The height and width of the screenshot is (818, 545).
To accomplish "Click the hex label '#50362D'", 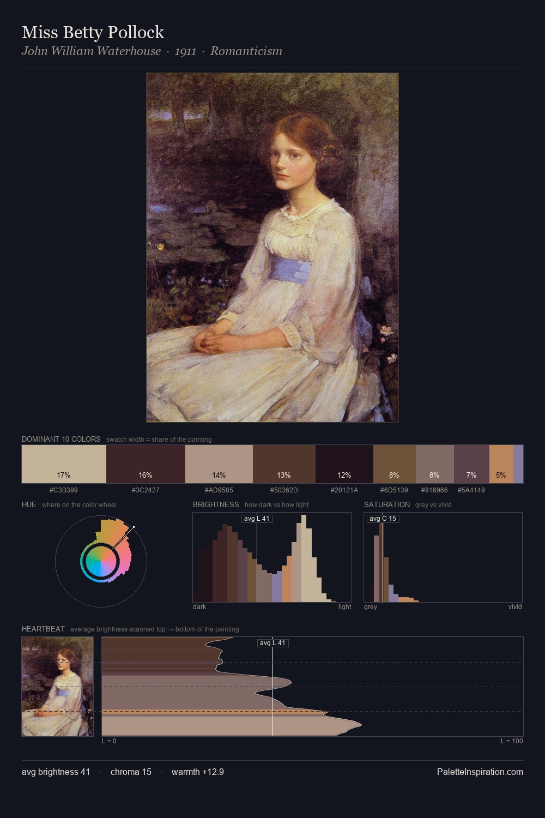I will click(284, 490).
